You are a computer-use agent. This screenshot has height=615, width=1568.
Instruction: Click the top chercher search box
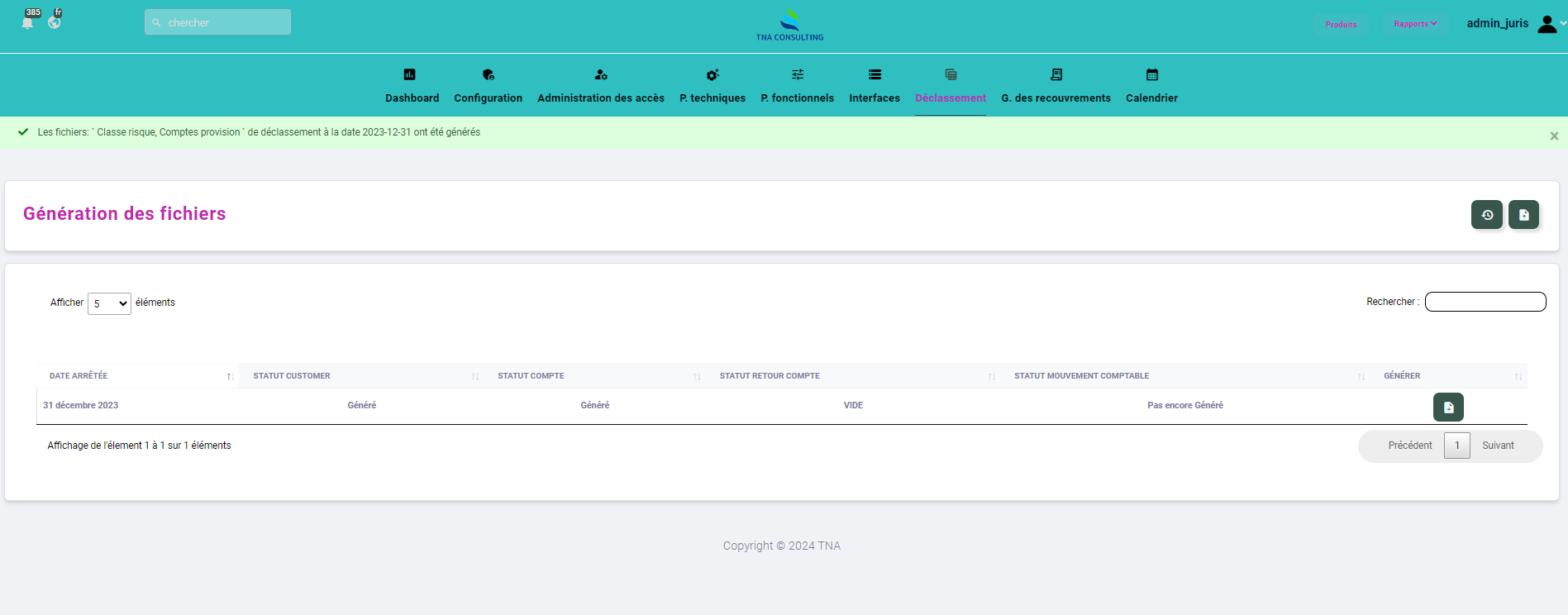point(217,22)
